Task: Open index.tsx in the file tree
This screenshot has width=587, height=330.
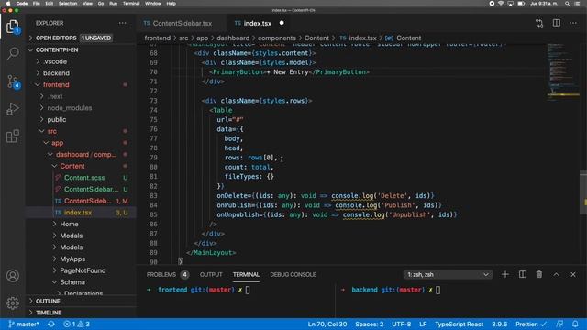Action: [78, 212]
